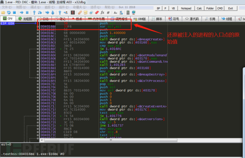Toggle breakpoint dot on je 1.4016FC line
245x158 pixels.
38,49
